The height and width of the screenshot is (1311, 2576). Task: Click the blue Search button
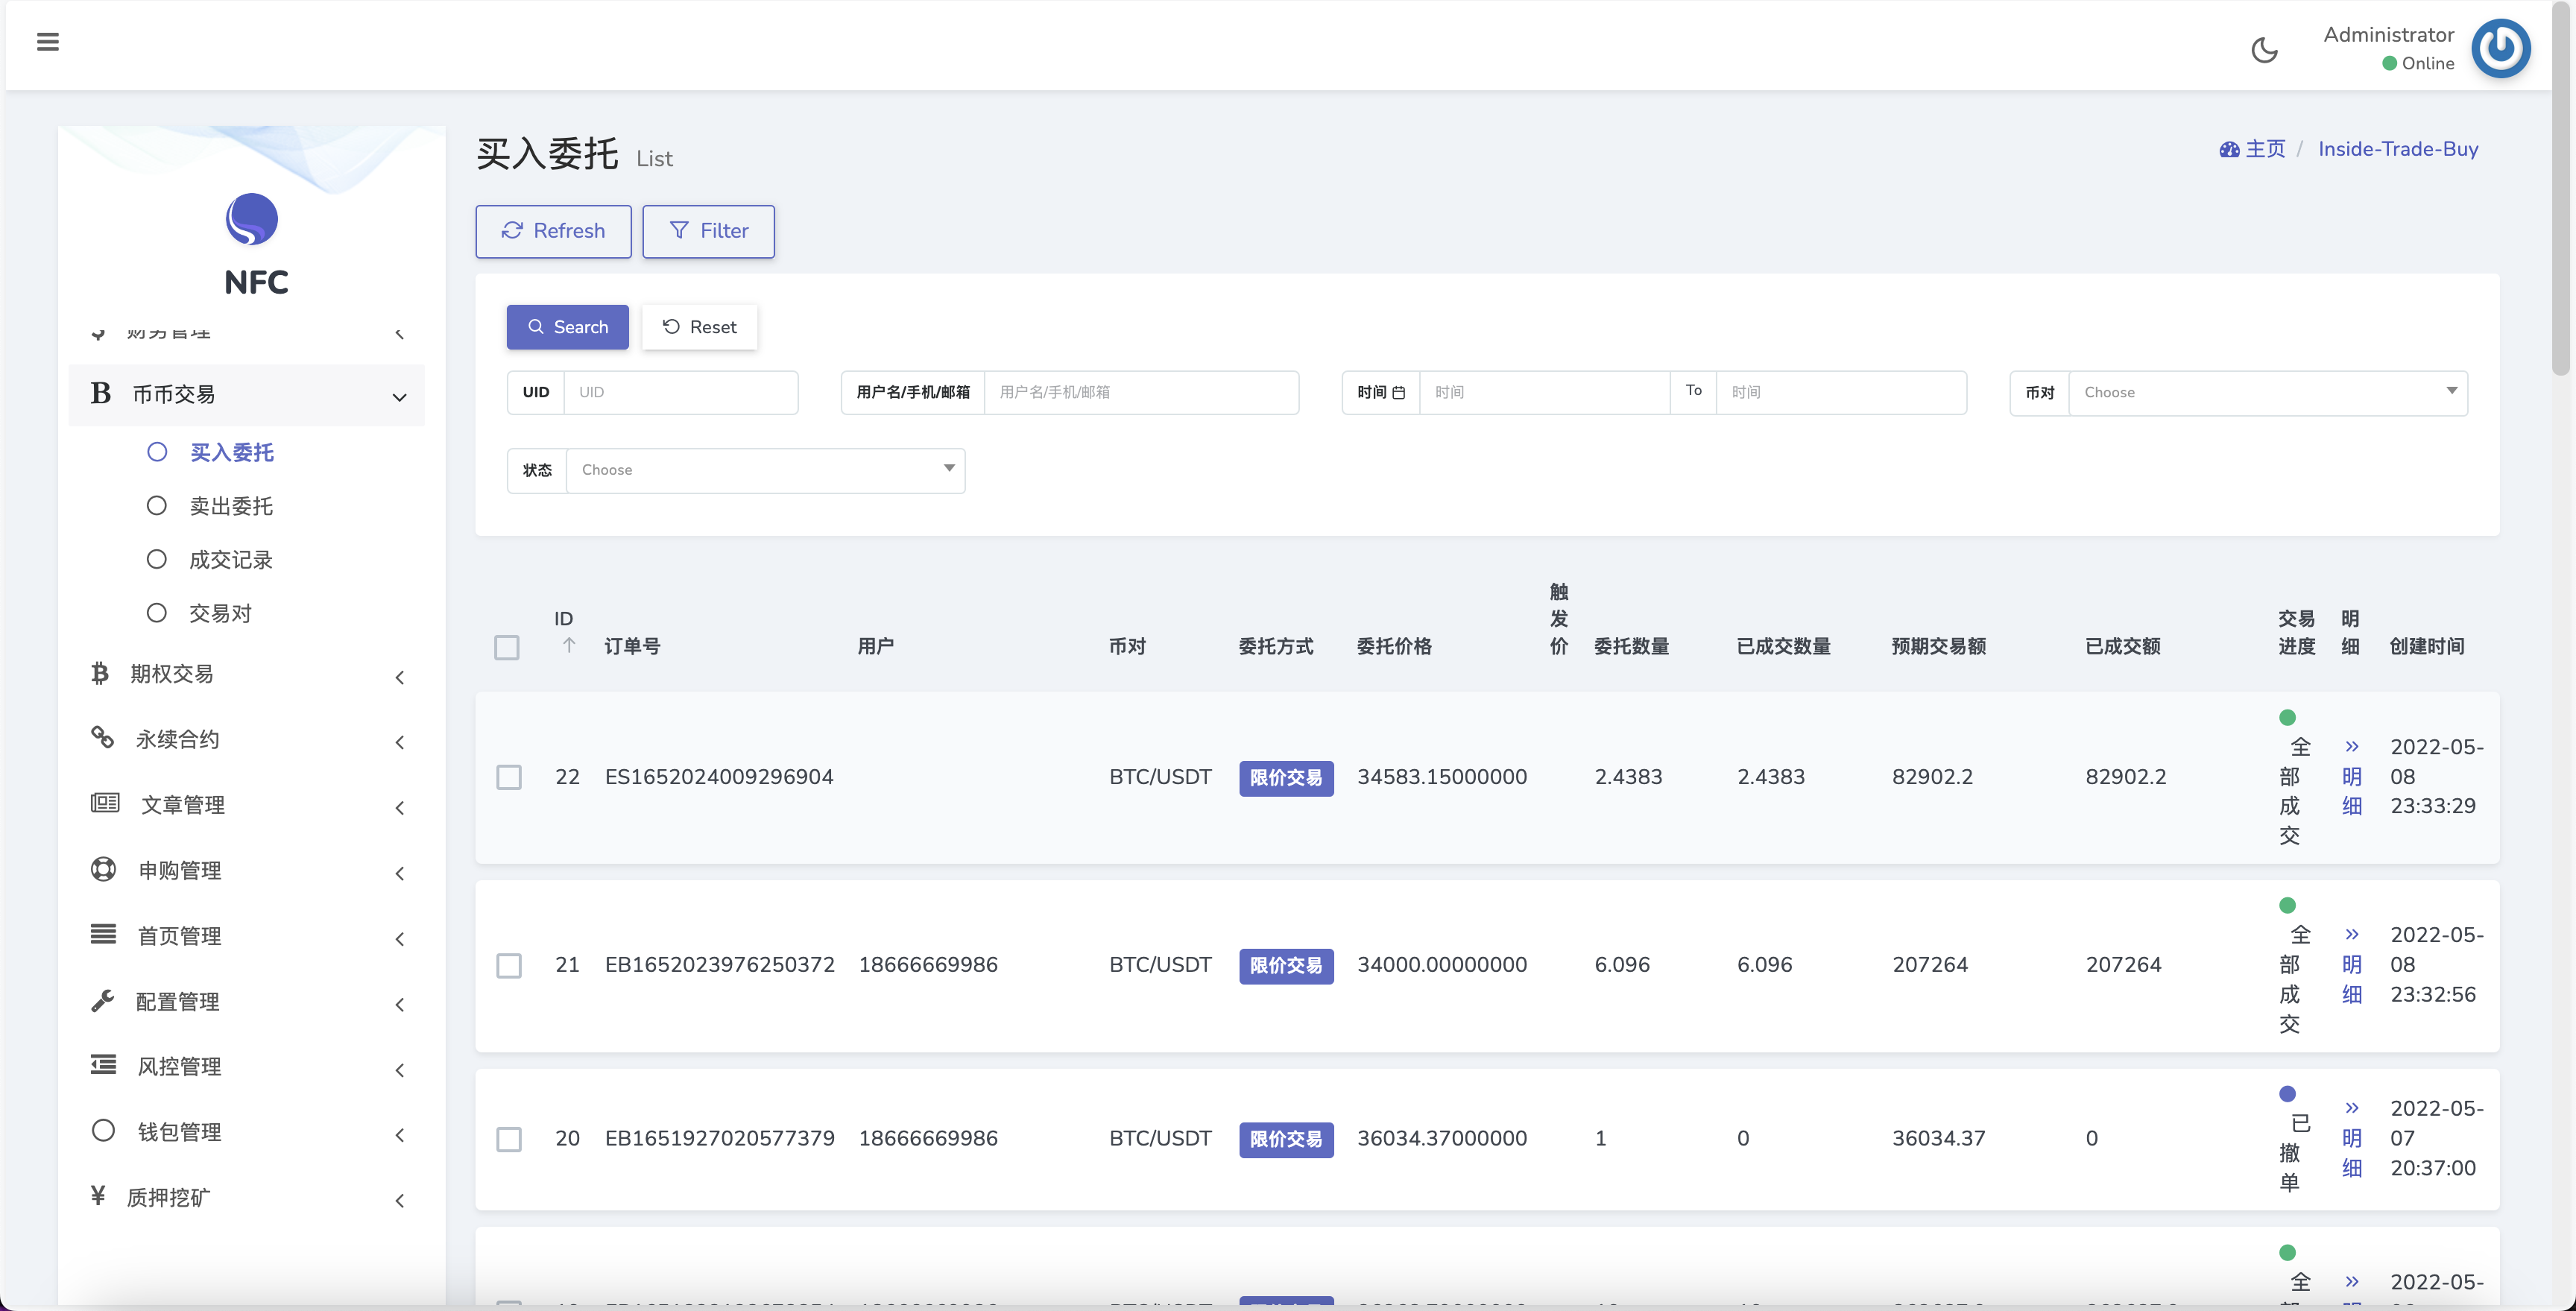[x=567, y=327]
